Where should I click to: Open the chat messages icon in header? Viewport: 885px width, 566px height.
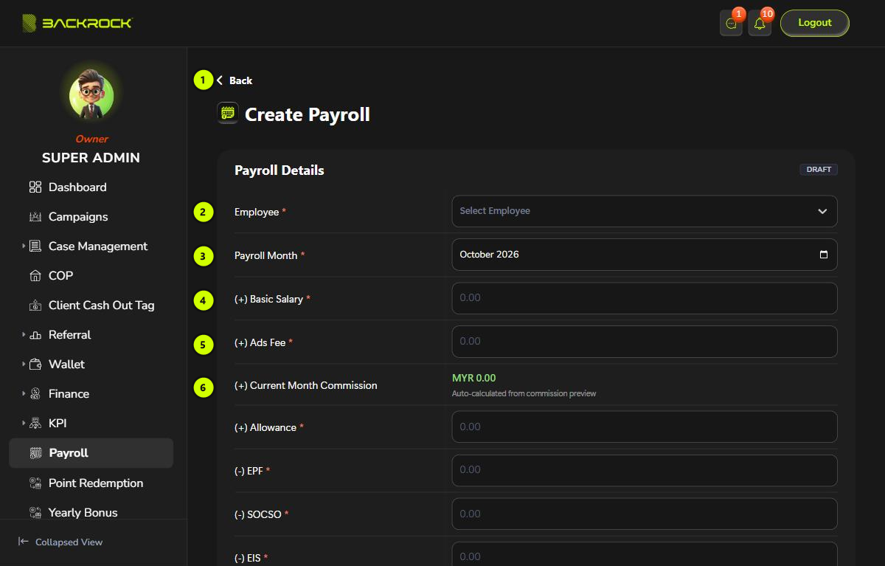click(731, 24)
